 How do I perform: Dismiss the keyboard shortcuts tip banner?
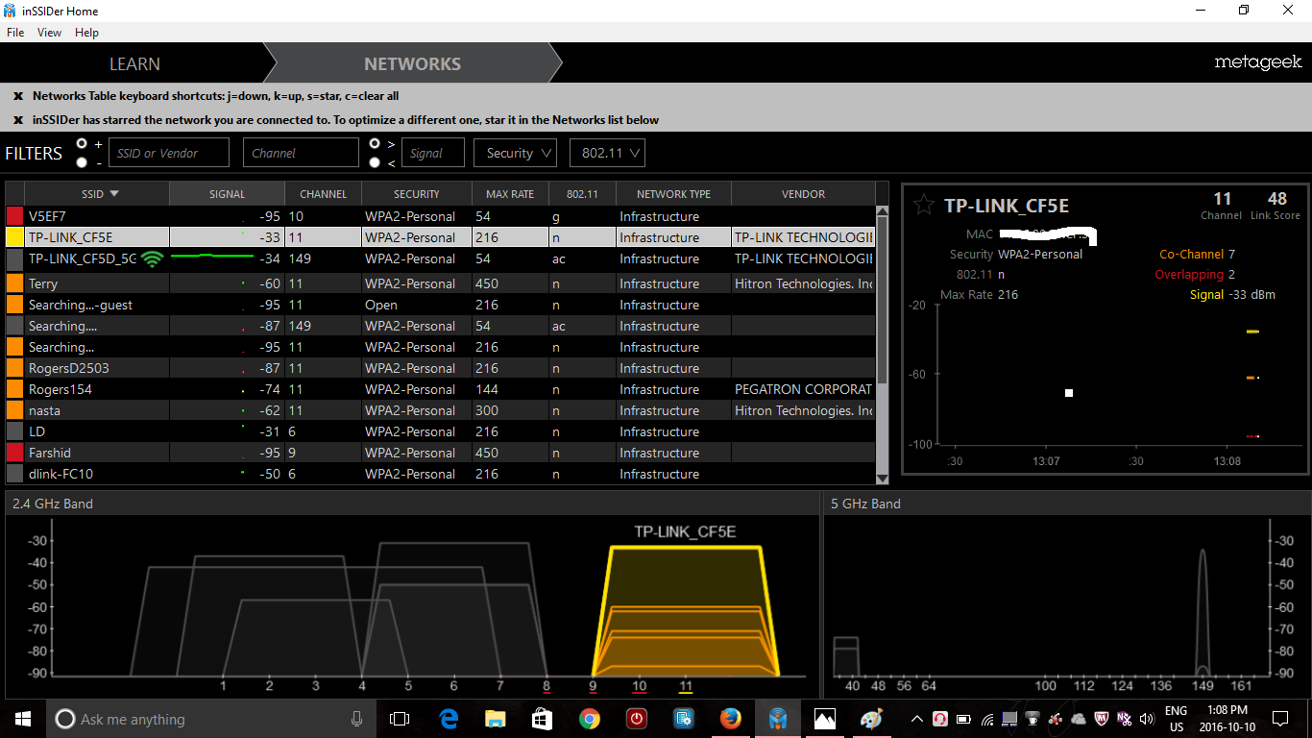[x=18, y=96]
